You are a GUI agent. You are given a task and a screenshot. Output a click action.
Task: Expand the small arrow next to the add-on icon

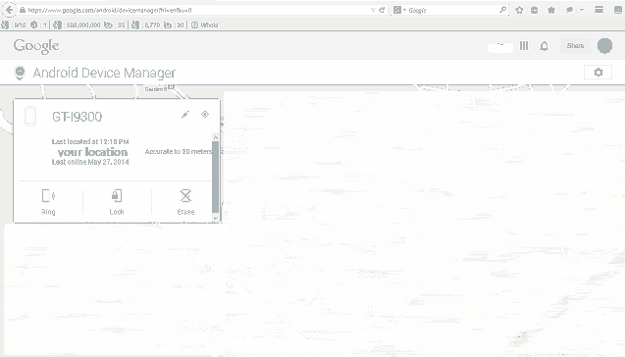click(582, 10)
